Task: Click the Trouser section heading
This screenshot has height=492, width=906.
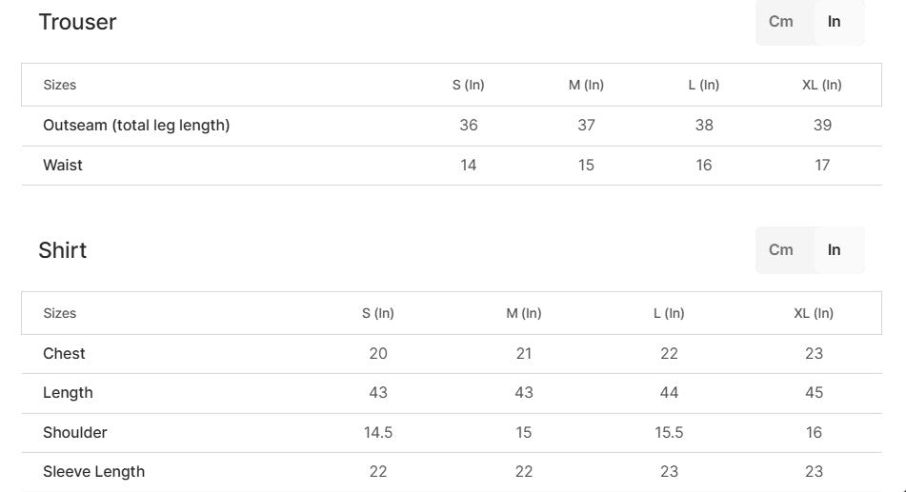Action: pyautogui.click(x=77, y=22)
